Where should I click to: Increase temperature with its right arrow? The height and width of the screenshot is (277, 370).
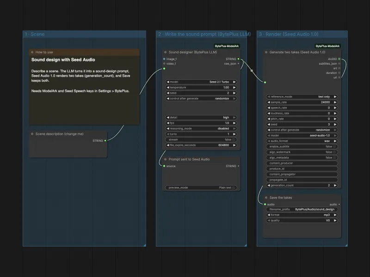coord(234,88)
